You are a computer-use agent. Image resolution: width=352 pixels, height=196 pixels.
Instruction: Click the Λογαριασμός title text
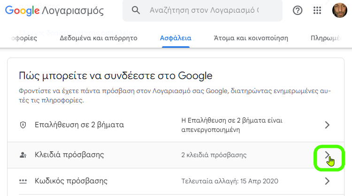coord(73,11)
